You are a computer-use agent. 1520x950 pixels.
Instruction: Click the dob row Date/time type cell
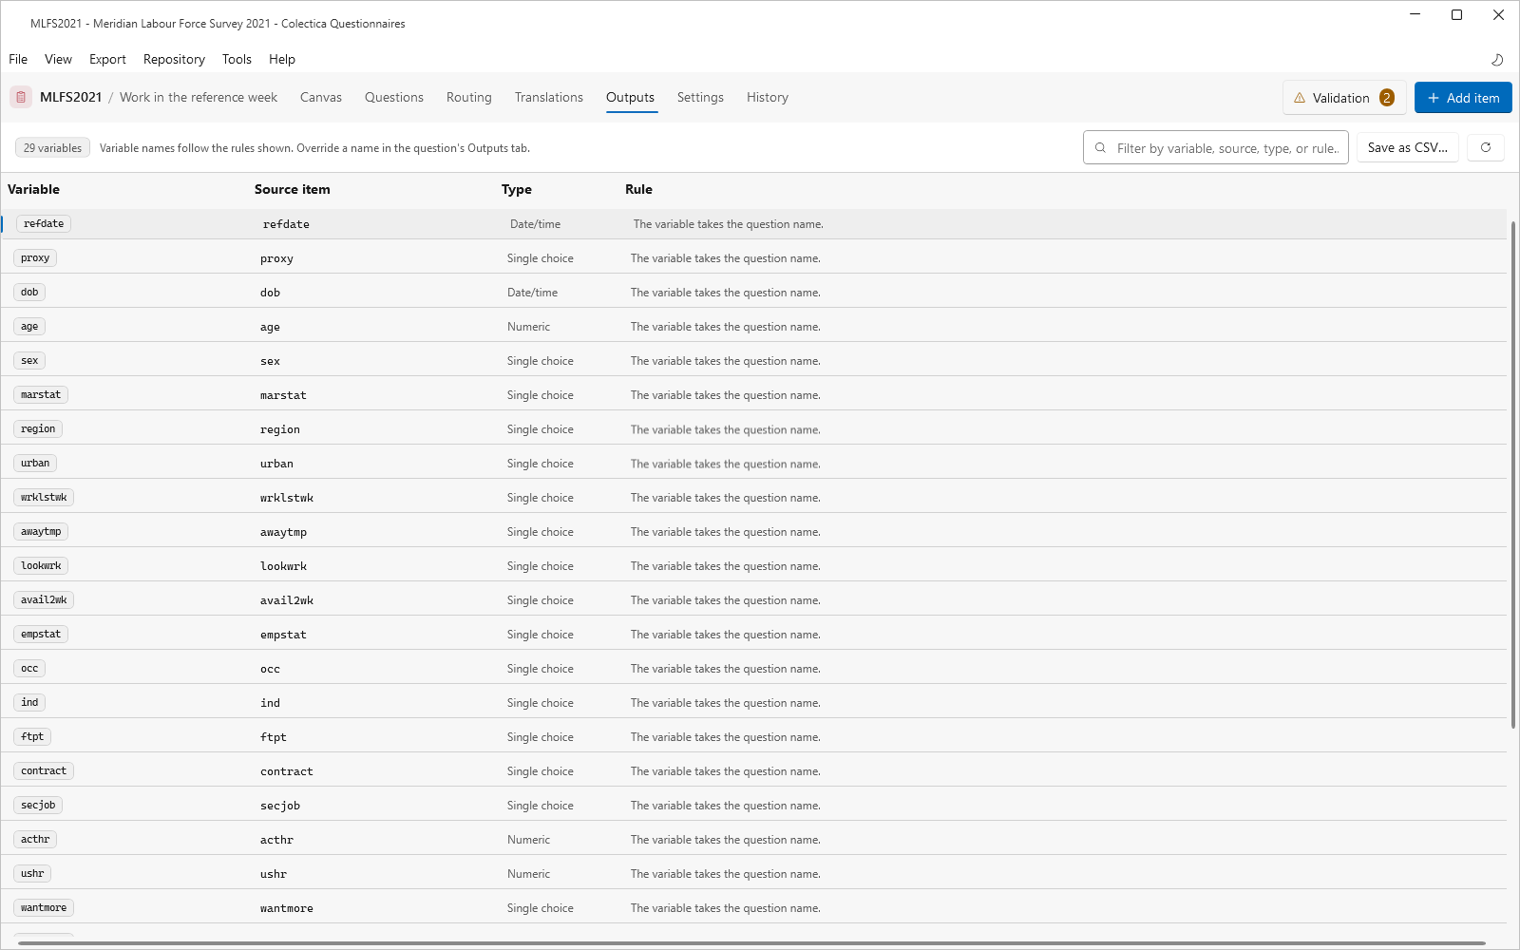(533, 293)
